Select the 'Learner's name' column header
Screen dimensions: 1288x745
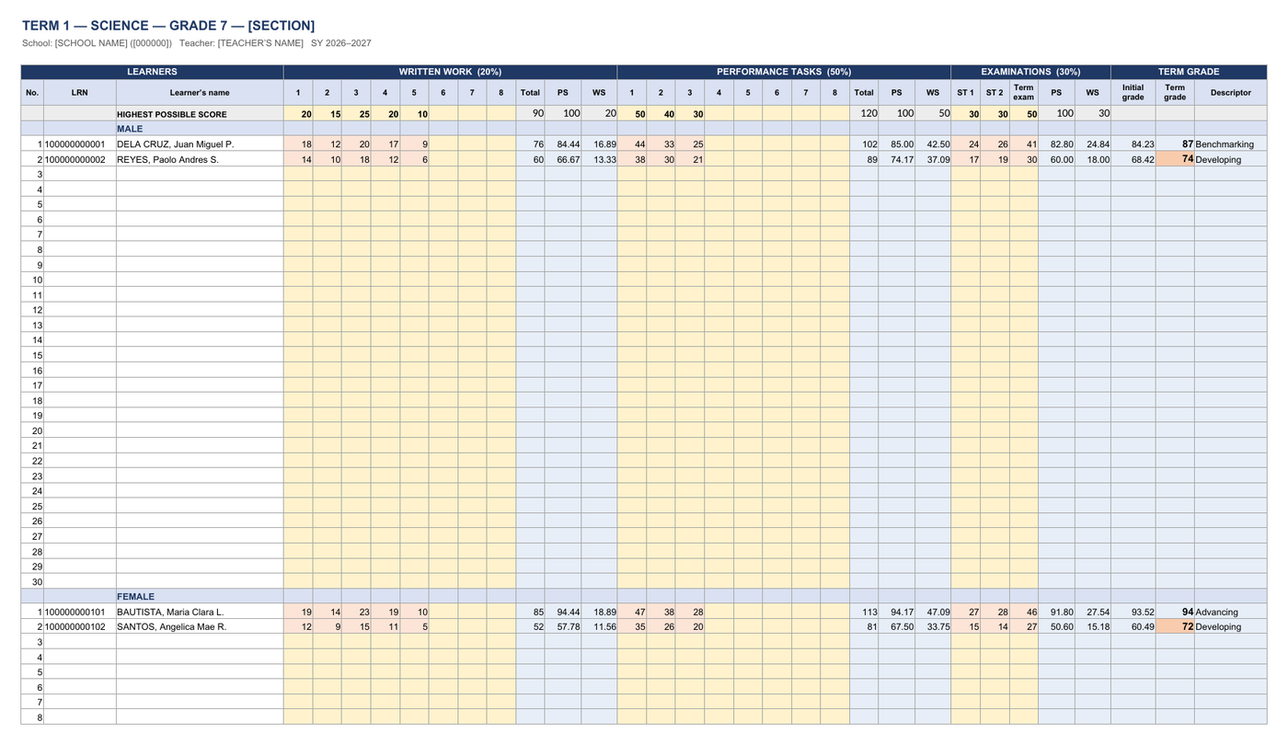click(x=200, y=93)
